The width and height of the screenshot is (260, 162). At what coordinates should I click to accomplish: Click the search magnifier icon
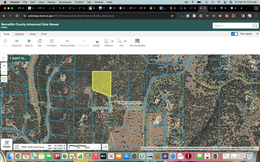[x=255, y=26]
